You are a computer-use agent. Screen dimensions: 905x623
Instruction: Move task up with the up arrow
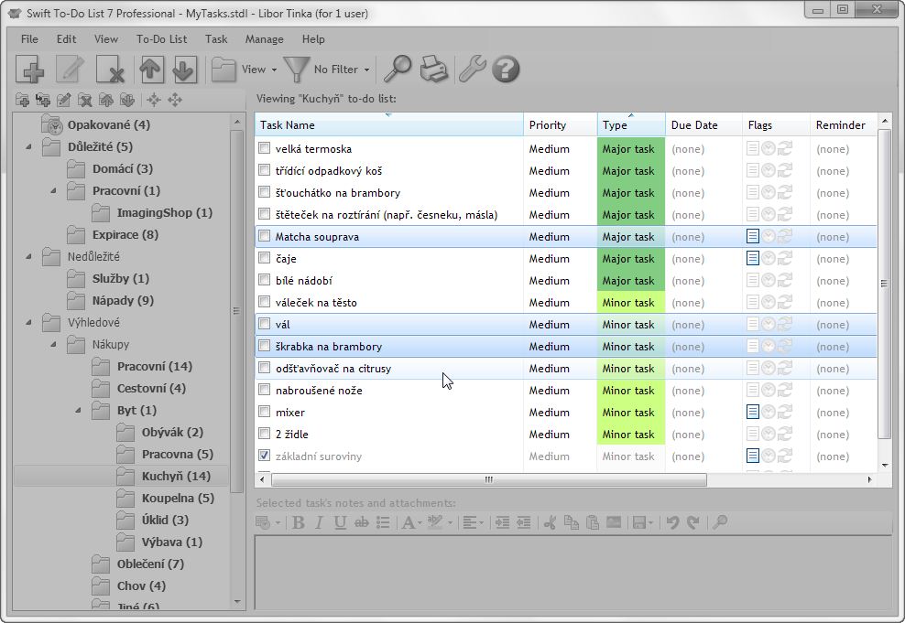point(150,70)
